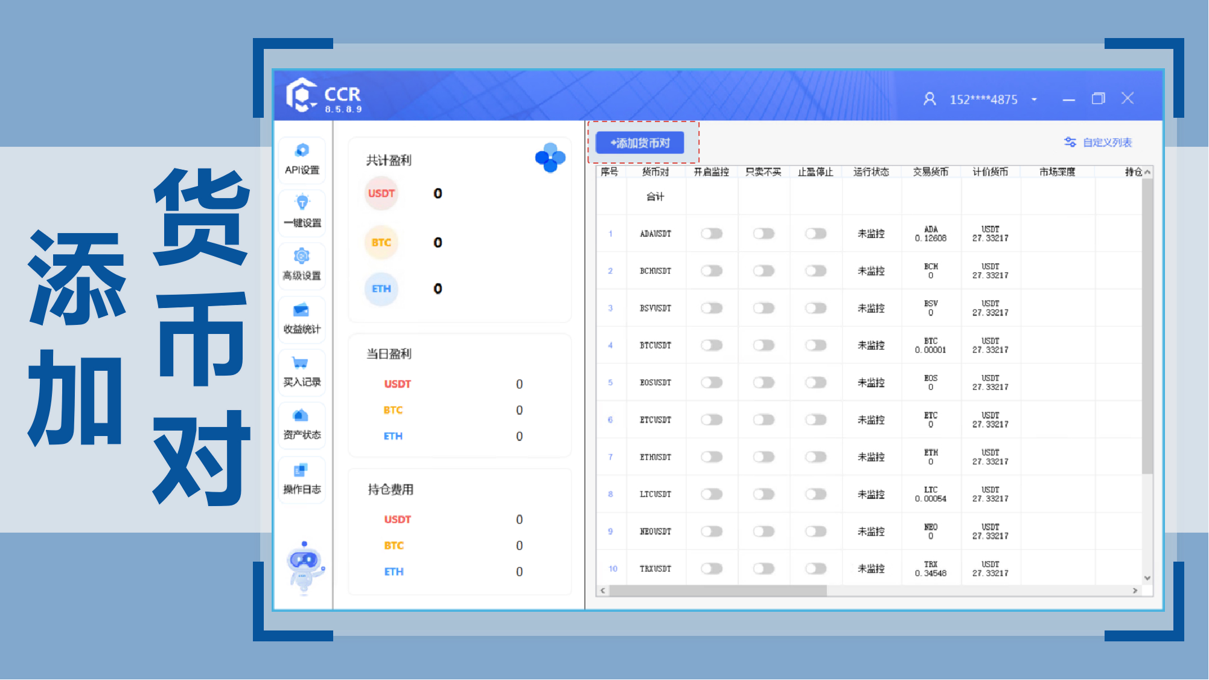Click horizontal scrollbar right arrow
Screen dimensions: 1209x680
click(1135, 591)
